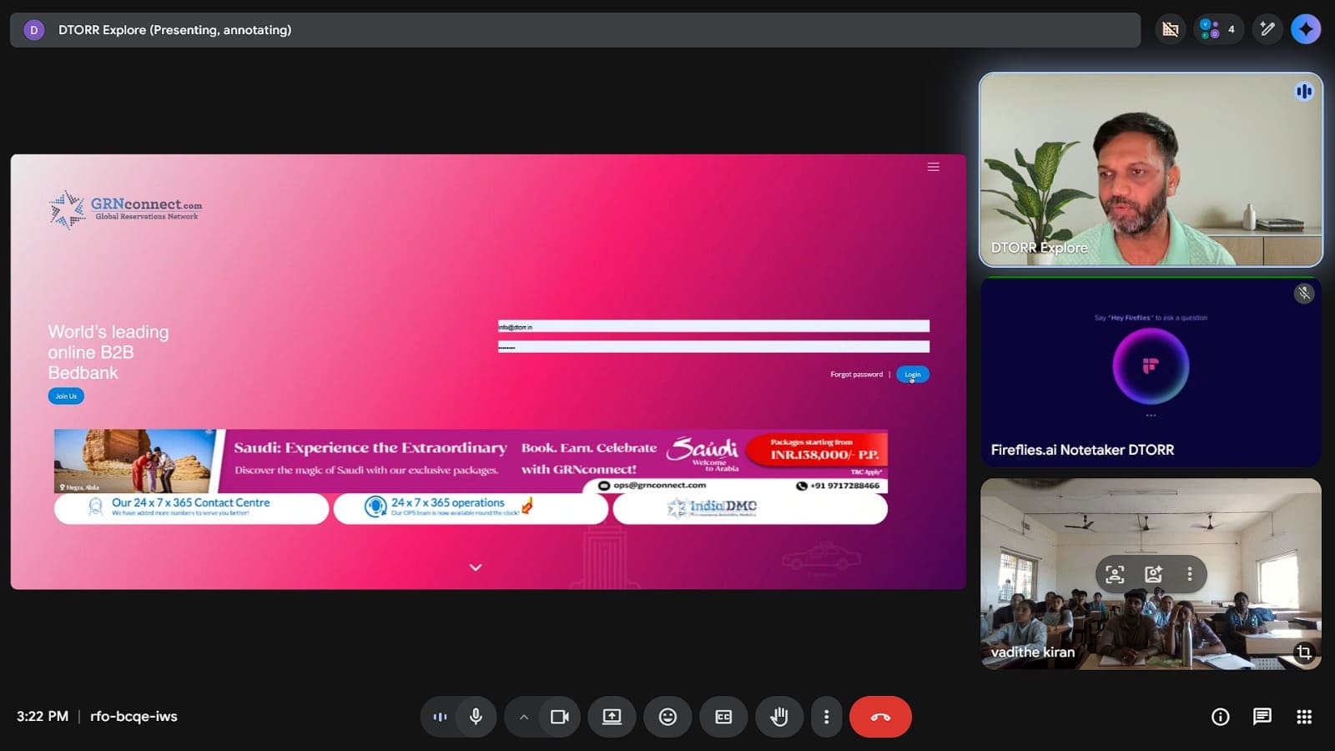Mute the microphone in the call bar
Image resolution: width=1335 pixels, height=751 pixels.
click(476, 717)
